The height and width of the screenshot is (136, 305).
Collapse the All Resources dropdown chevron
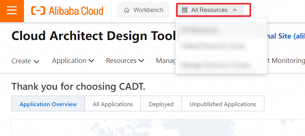pos(235,10)
